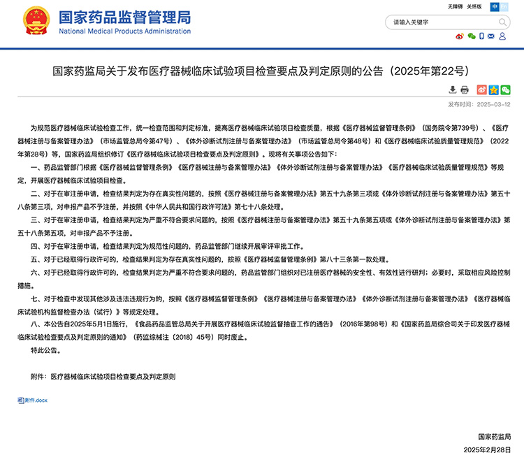Screen dimensions: 524x460
Task: Click the 特此公告。 line
Action: tap(46, 350)
